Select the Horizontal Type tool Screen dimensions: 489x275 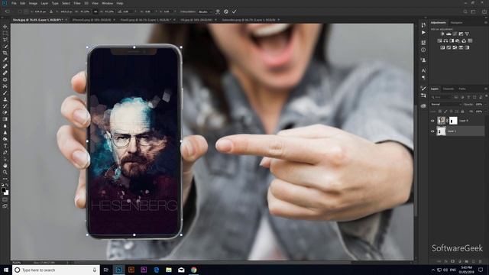tap(5, 146)
